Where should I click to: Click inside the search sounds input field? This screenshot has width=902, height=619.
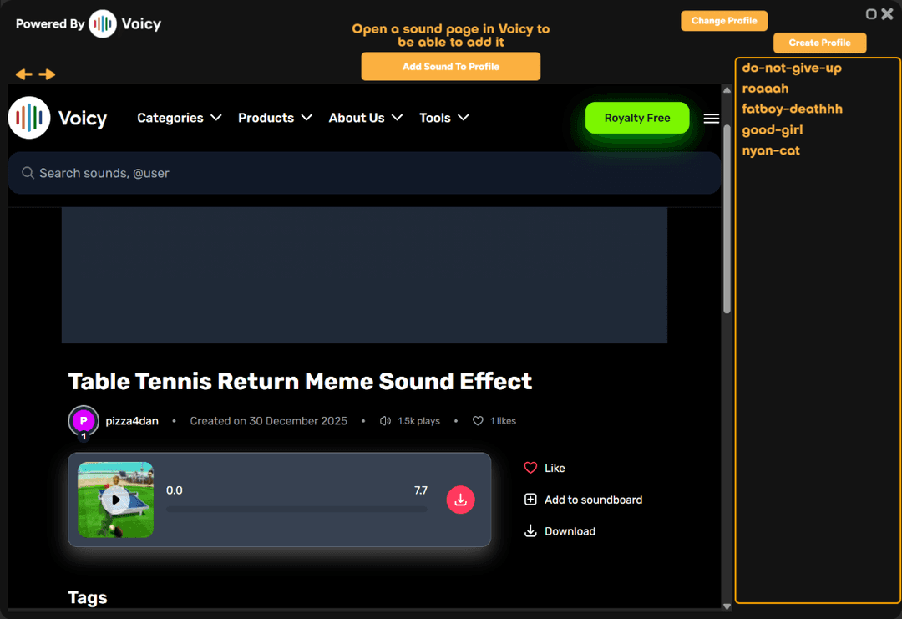251,173
